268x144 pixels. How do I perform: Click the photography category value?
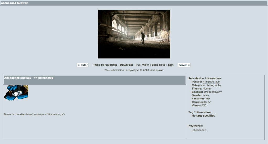click(x=213, y=85)
